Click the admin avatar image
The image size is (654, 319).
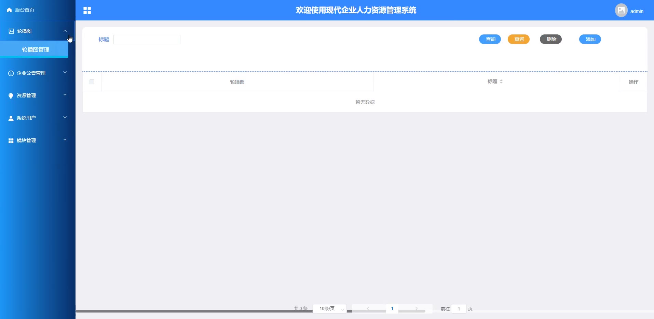(621, 10)
